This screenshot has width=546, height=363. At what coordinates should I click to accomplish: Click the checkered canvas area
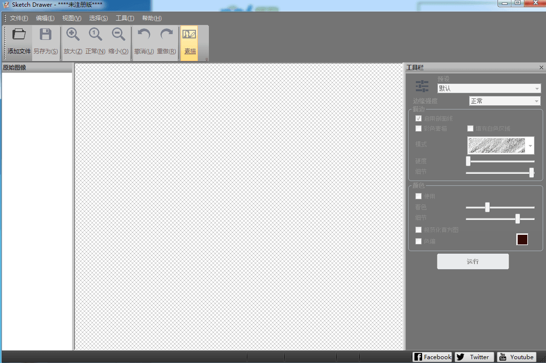(x=239, y=206)
